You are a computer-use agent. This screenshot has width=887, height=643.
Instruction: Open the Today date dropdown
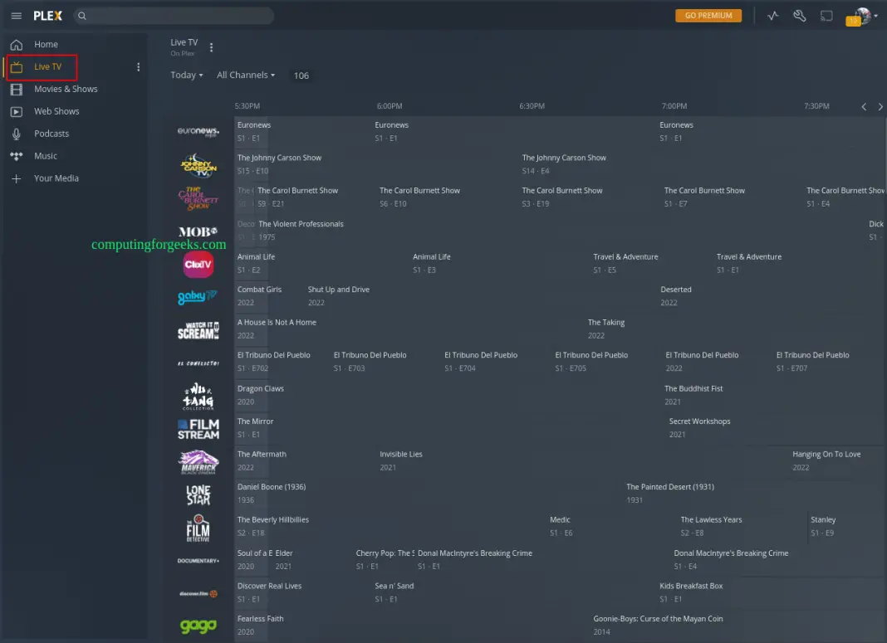click(186, 75)
